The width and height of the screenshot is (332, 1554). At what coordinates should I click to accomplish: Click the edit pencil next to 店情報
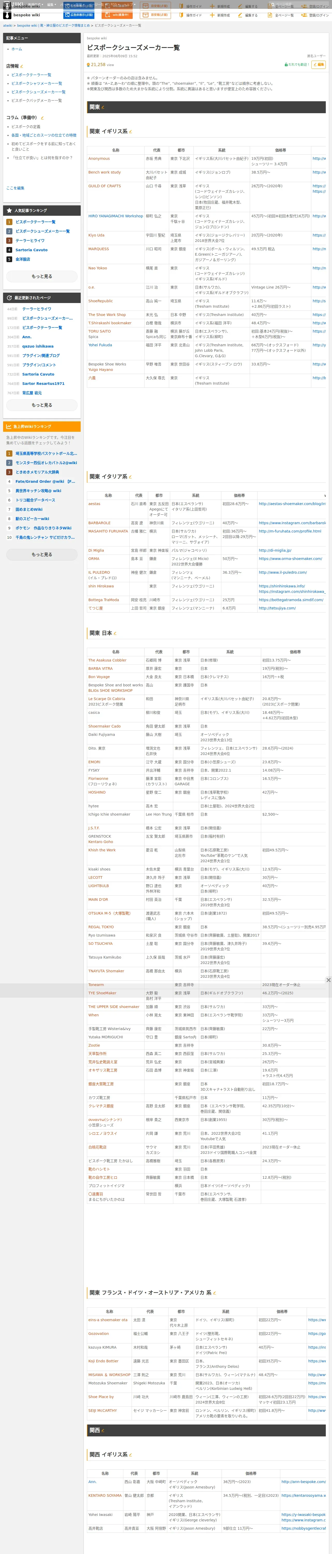(x=22, y=66)
